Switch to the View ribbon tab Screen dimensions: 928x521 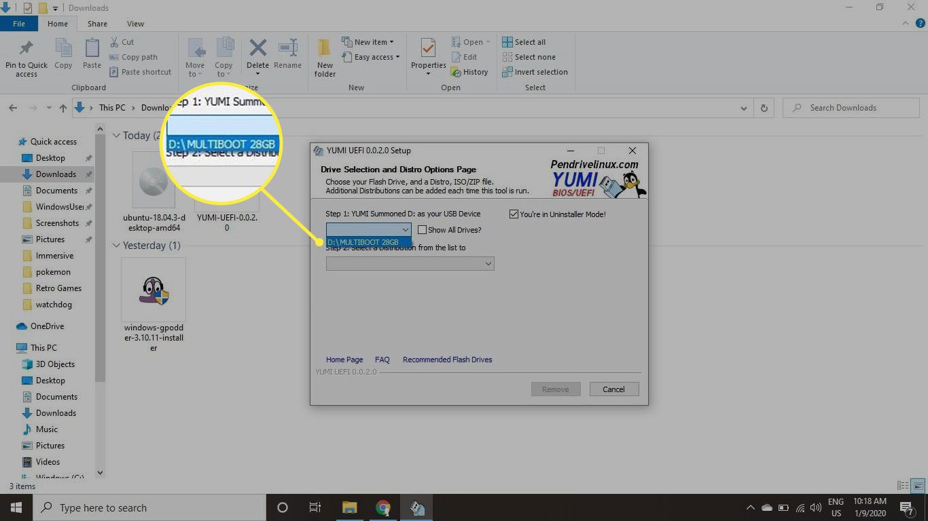click(135, 24)
